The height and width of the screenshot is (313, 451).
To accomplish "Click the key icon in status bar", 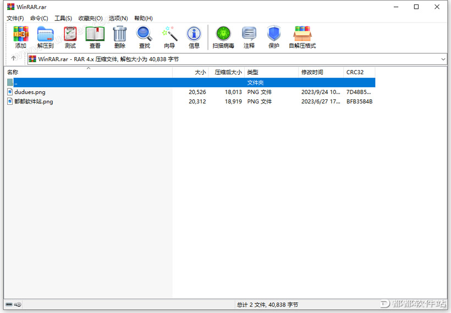I will pos(18,304).
